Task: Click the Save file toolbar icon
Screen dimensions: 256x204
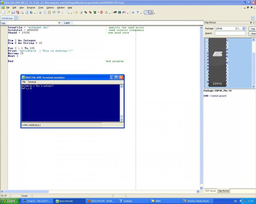Action: (13, 12)
